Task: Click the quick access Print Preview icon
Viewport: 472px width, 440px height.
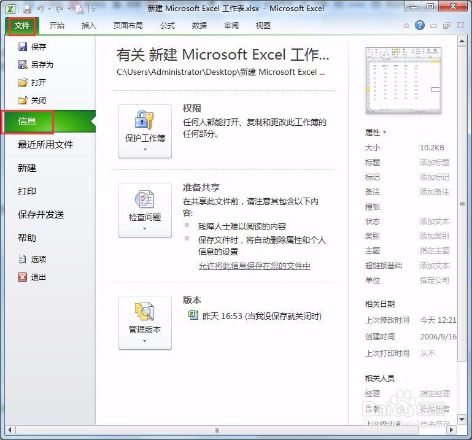Action: [80, 10]
